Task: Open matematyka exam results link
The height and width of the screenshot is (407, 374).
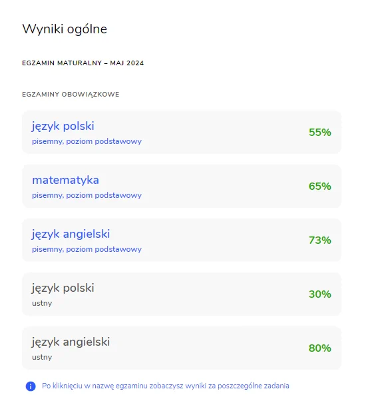Action: [65, 180]
